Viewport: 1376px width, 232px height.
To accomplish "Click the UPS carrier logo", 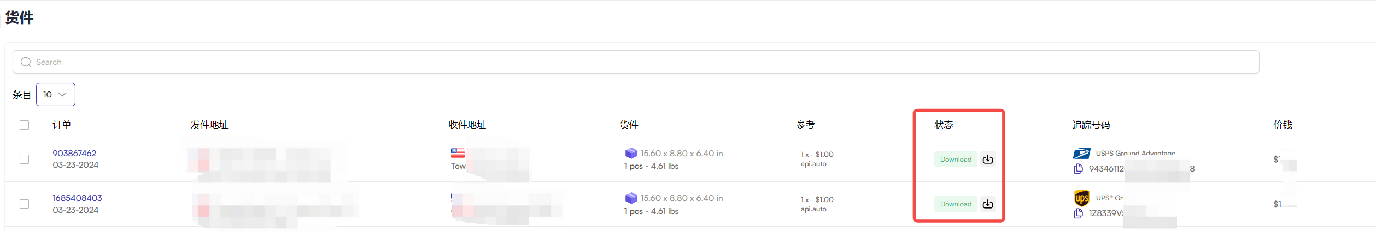I will (1081, 198).
